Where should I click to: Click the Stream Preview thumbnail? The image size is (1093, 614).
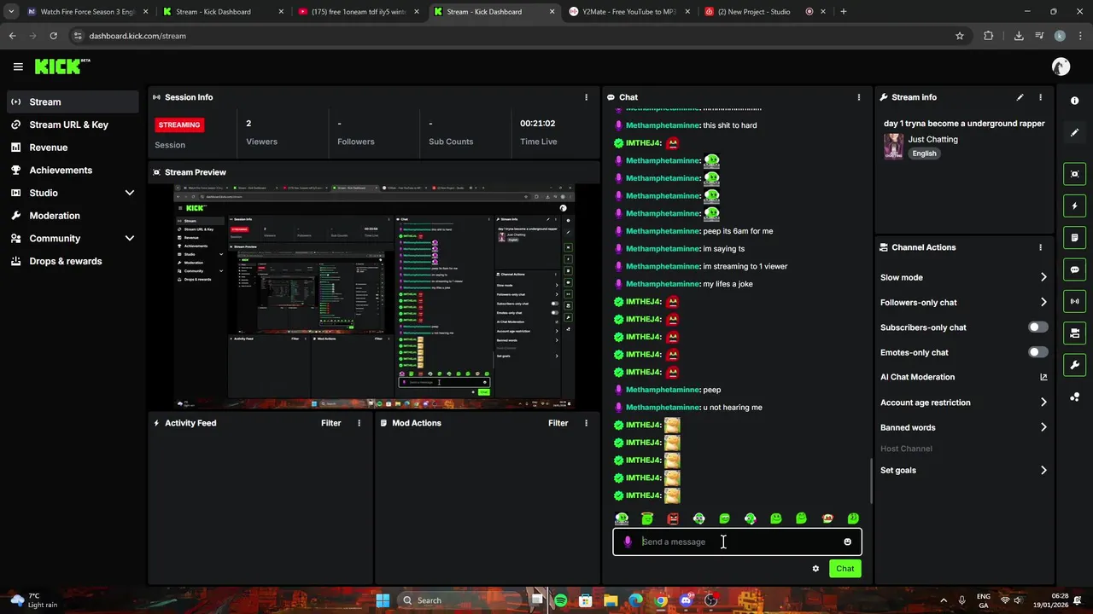coord(374,296)
